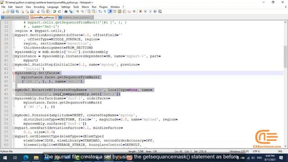Switch to the cantilever_beam1.py tab
The height and width of the screenshot is (162, 288).
pyautogui.click(x=15, y=18)
